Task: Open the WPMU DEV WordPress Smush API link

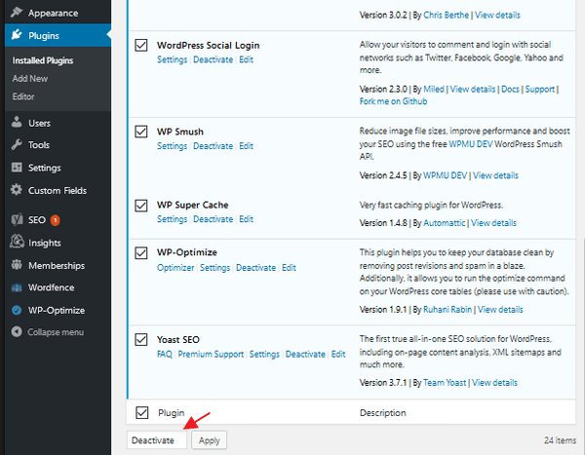Action: [x=471, y=144]
